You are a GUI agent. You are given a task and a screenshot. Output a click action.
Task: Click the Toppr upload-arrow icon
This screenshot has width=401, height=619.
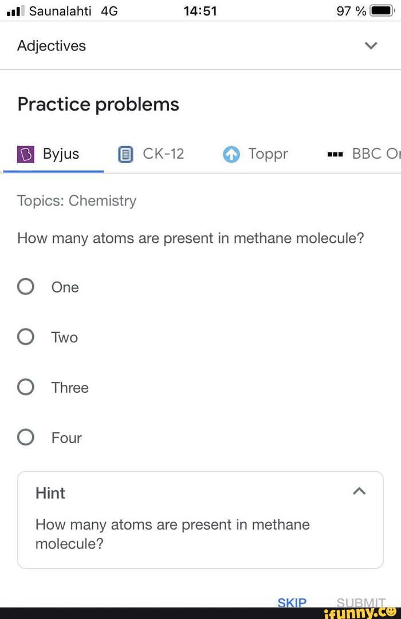pyautogui.click(x=231, y=153)
